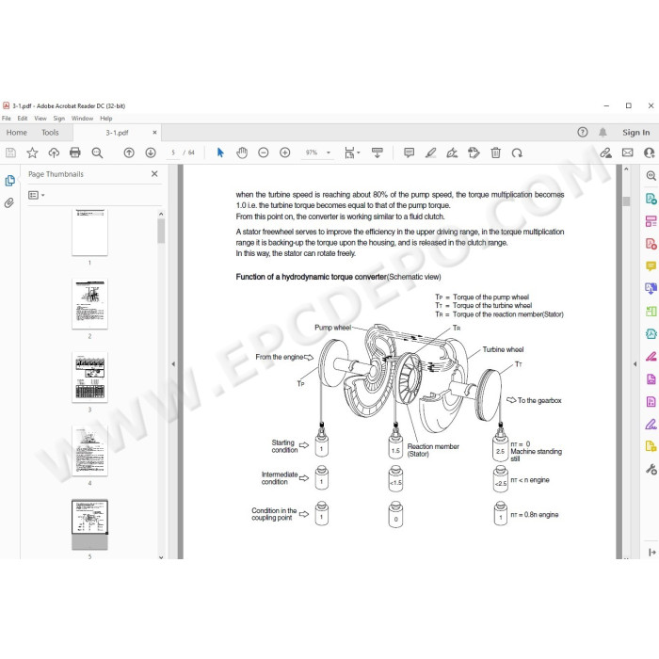Open More Tools wrench icon
659x659 pixels.
(651, 469)
